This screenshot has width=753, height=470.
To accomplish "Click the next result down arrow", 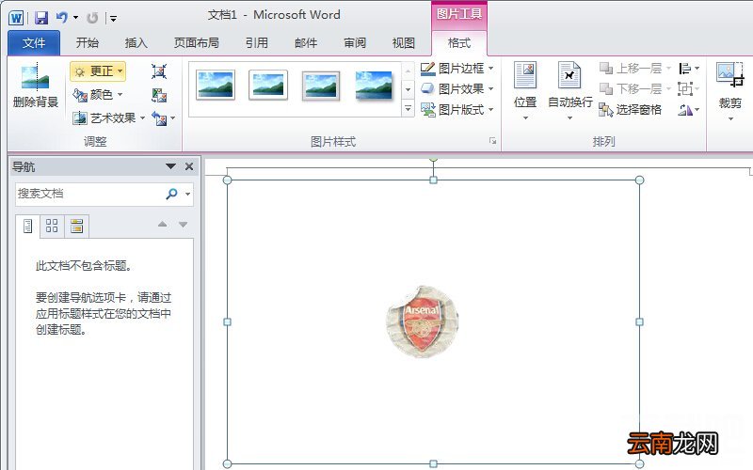I will point(183,225).
